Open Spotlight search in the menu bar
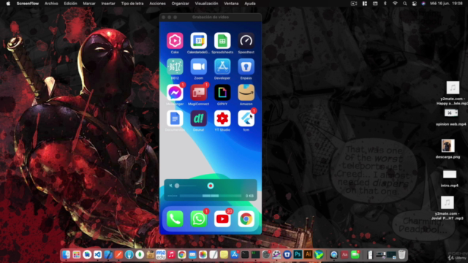 click(404, 4)
